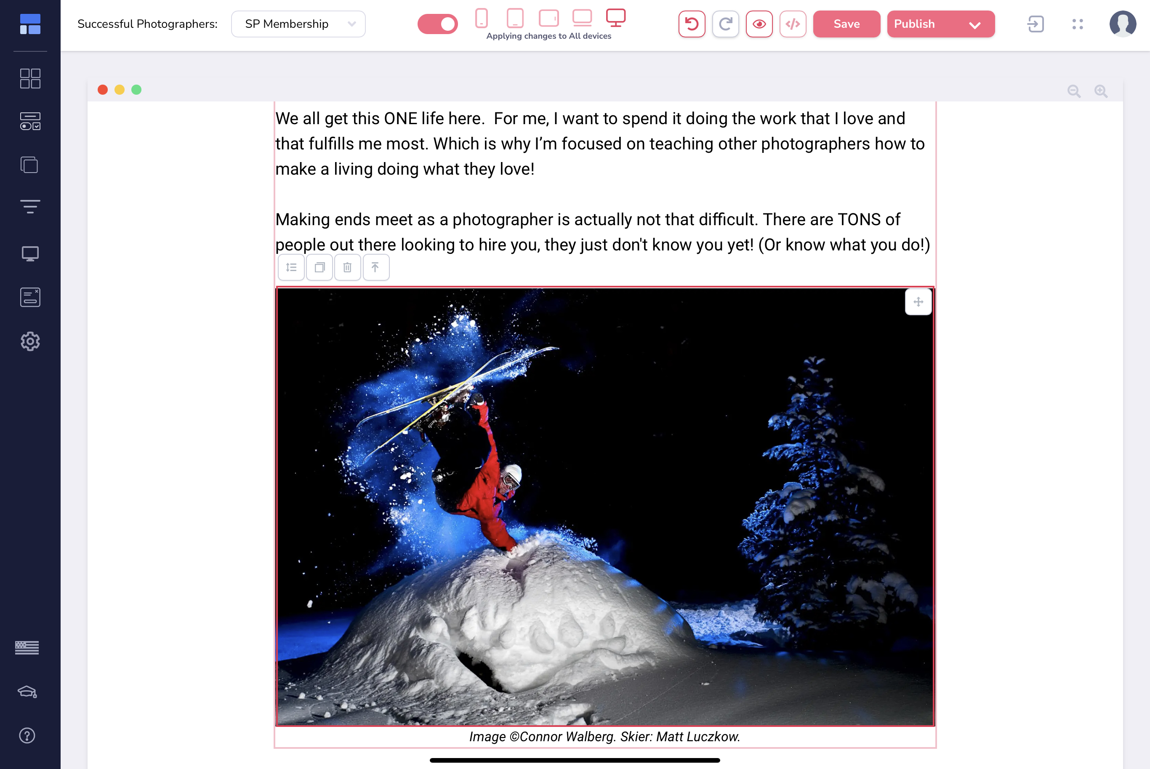This screenshot has width=1150, height=769.
Task: Change language via the flag icon
Action: (x=27, y=648)
